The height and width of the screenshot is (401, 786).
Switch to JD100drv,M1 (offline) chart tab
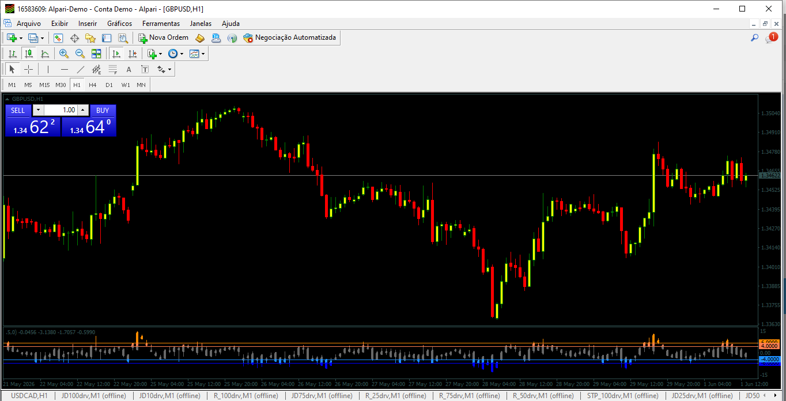(x=93, y=396)
